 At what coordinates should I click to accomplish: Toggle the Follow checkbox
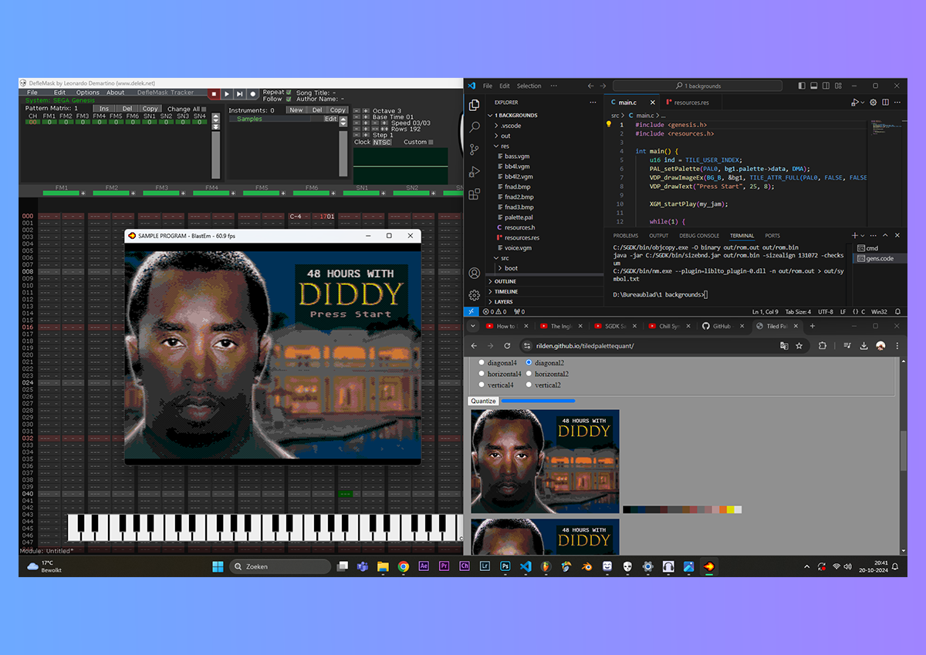(x=289, y=99)
